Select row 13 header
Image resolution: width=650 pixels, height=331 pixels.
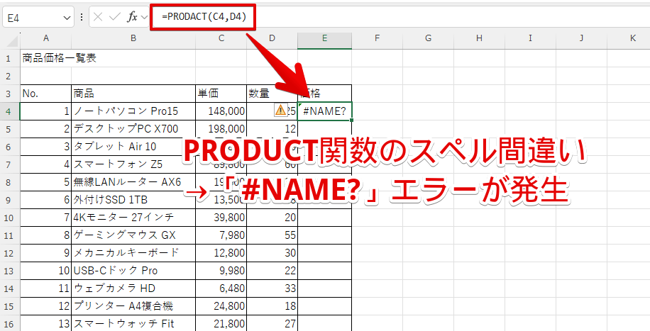click(x=9, y=271)
